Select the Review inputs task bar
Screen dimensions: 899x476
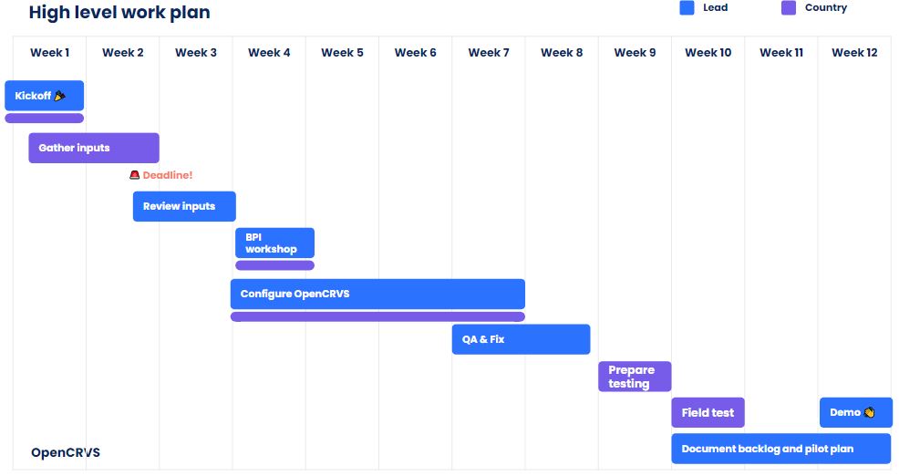pos(184,206)
